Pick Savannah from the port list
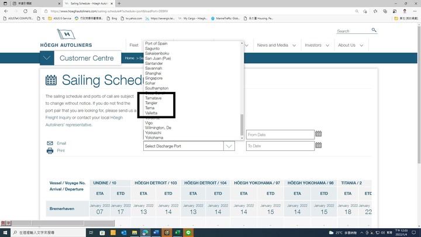 (153, 68)
